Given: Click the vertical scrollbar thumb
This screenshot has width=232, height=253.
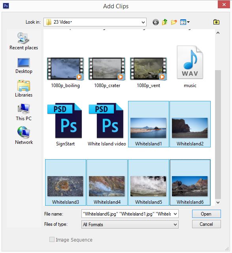Looking at the screenshot, I should coord(218,134).
